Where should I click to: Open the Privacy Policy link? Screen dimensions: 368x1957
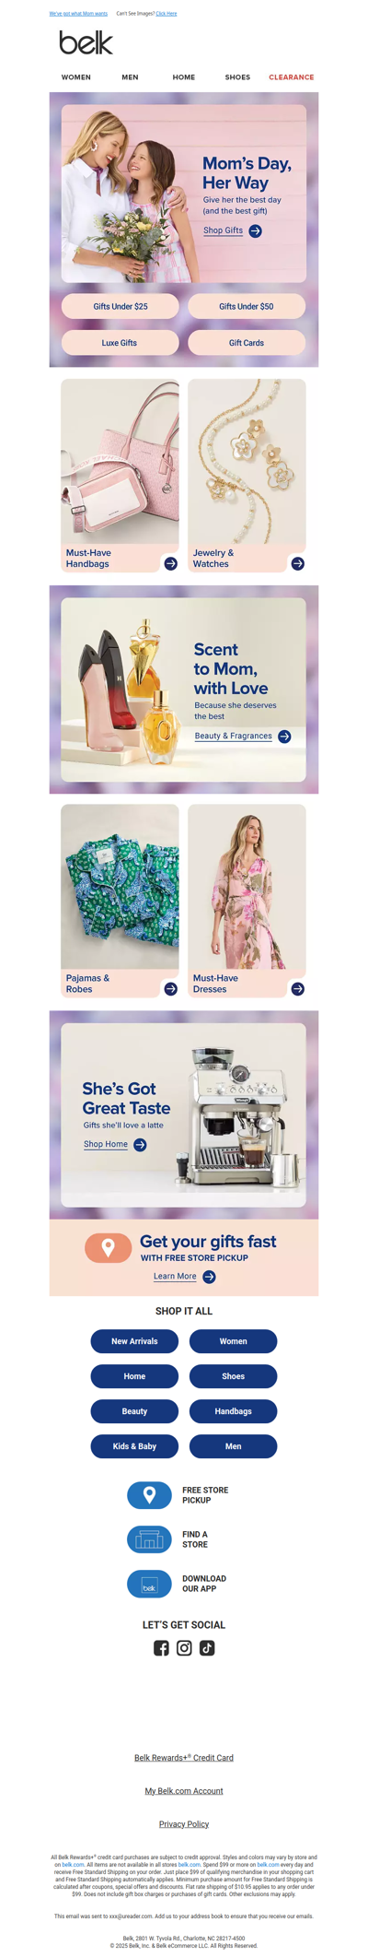tap(184, 1824)
